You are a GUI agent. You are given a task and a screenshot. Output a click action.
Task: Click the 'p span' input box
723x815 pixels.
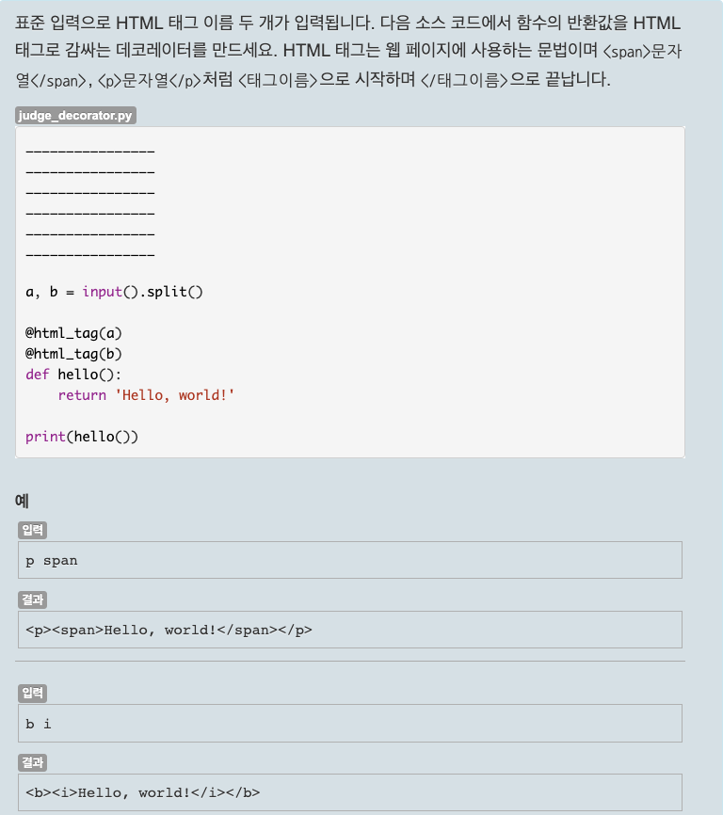tap(350, 560)
